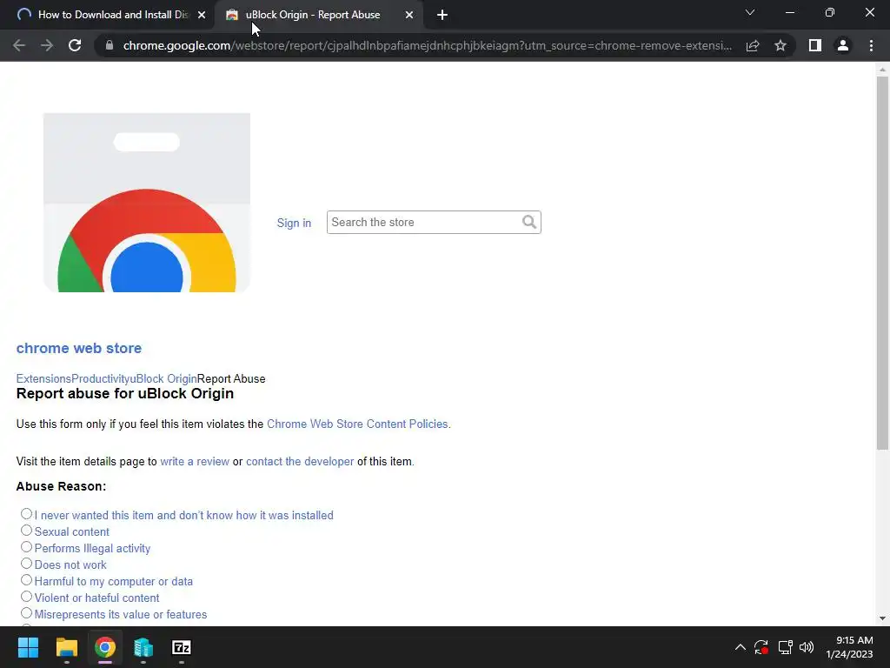890x668 pixels.
Task: Open 7-Zip from the taskbar
Action: pyautogui.click(x=182, y=647)
